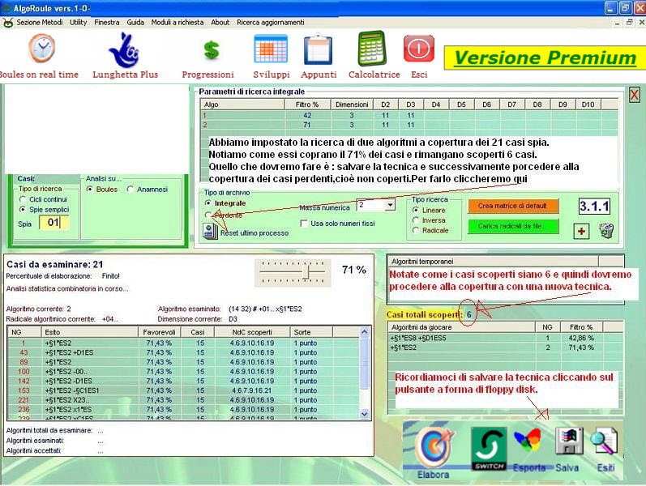Click Filtro % column header in parameters
Screen dimensions: 646x486
point(307,104)
